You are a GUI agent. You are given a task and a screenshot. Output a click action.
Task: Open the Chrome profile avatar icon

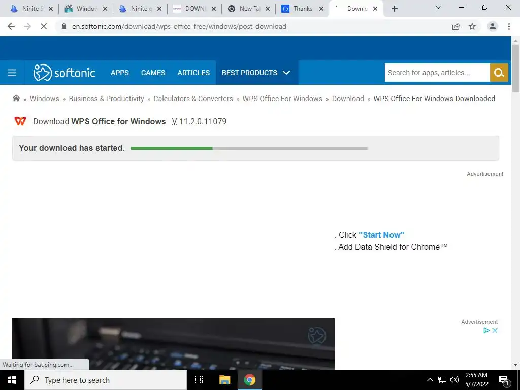click(493, 26)
